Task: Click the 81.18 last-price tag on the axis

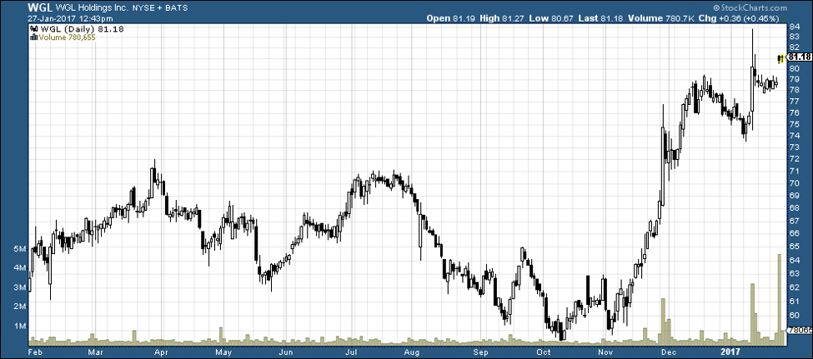Action: pos(800,57)
